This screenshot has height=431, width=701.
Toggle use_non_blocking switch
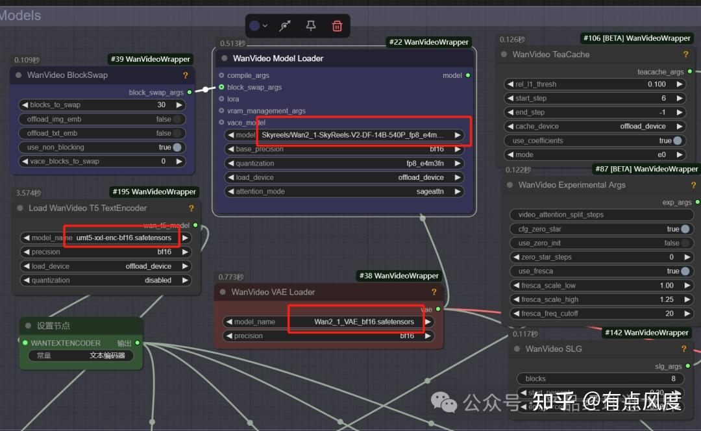177,147
